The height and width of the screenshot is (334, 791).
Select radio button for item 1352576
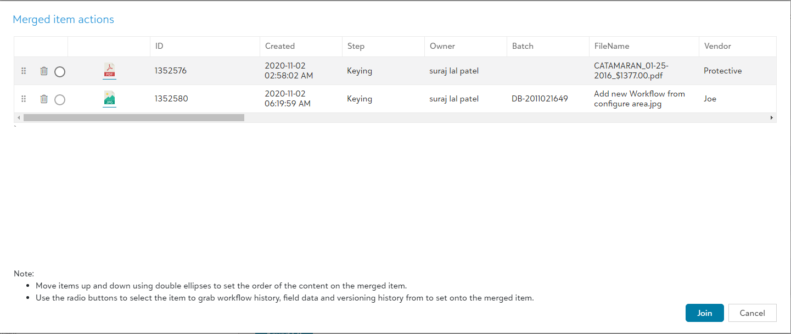(x=60, y=71)
